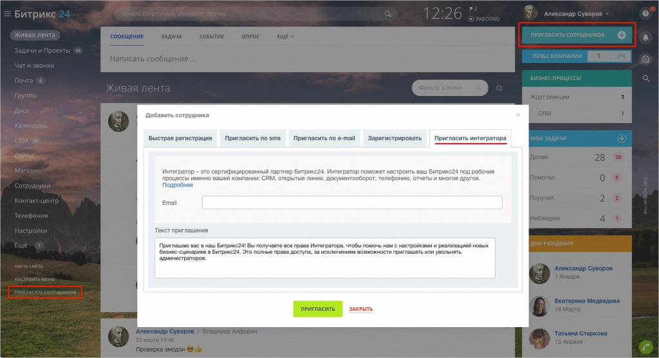
Task: Click the ЗАКРЫТЬ link in dialog
Action: [360, 309]
